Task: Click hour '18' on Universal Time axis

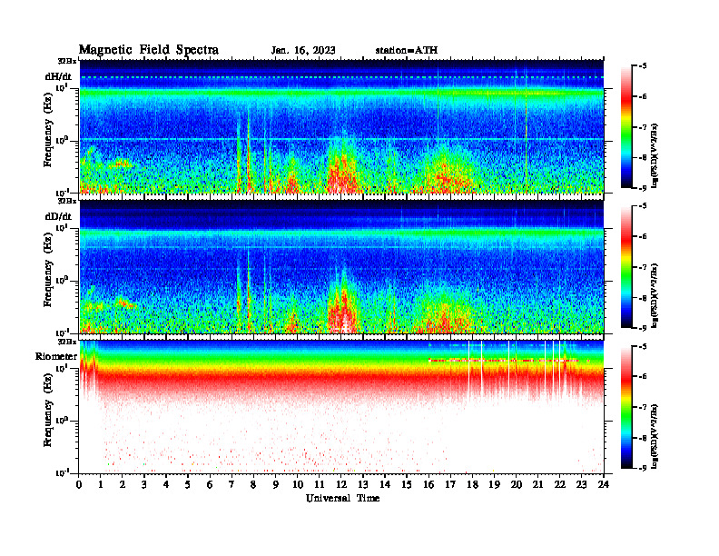Action: coord(472,484)
